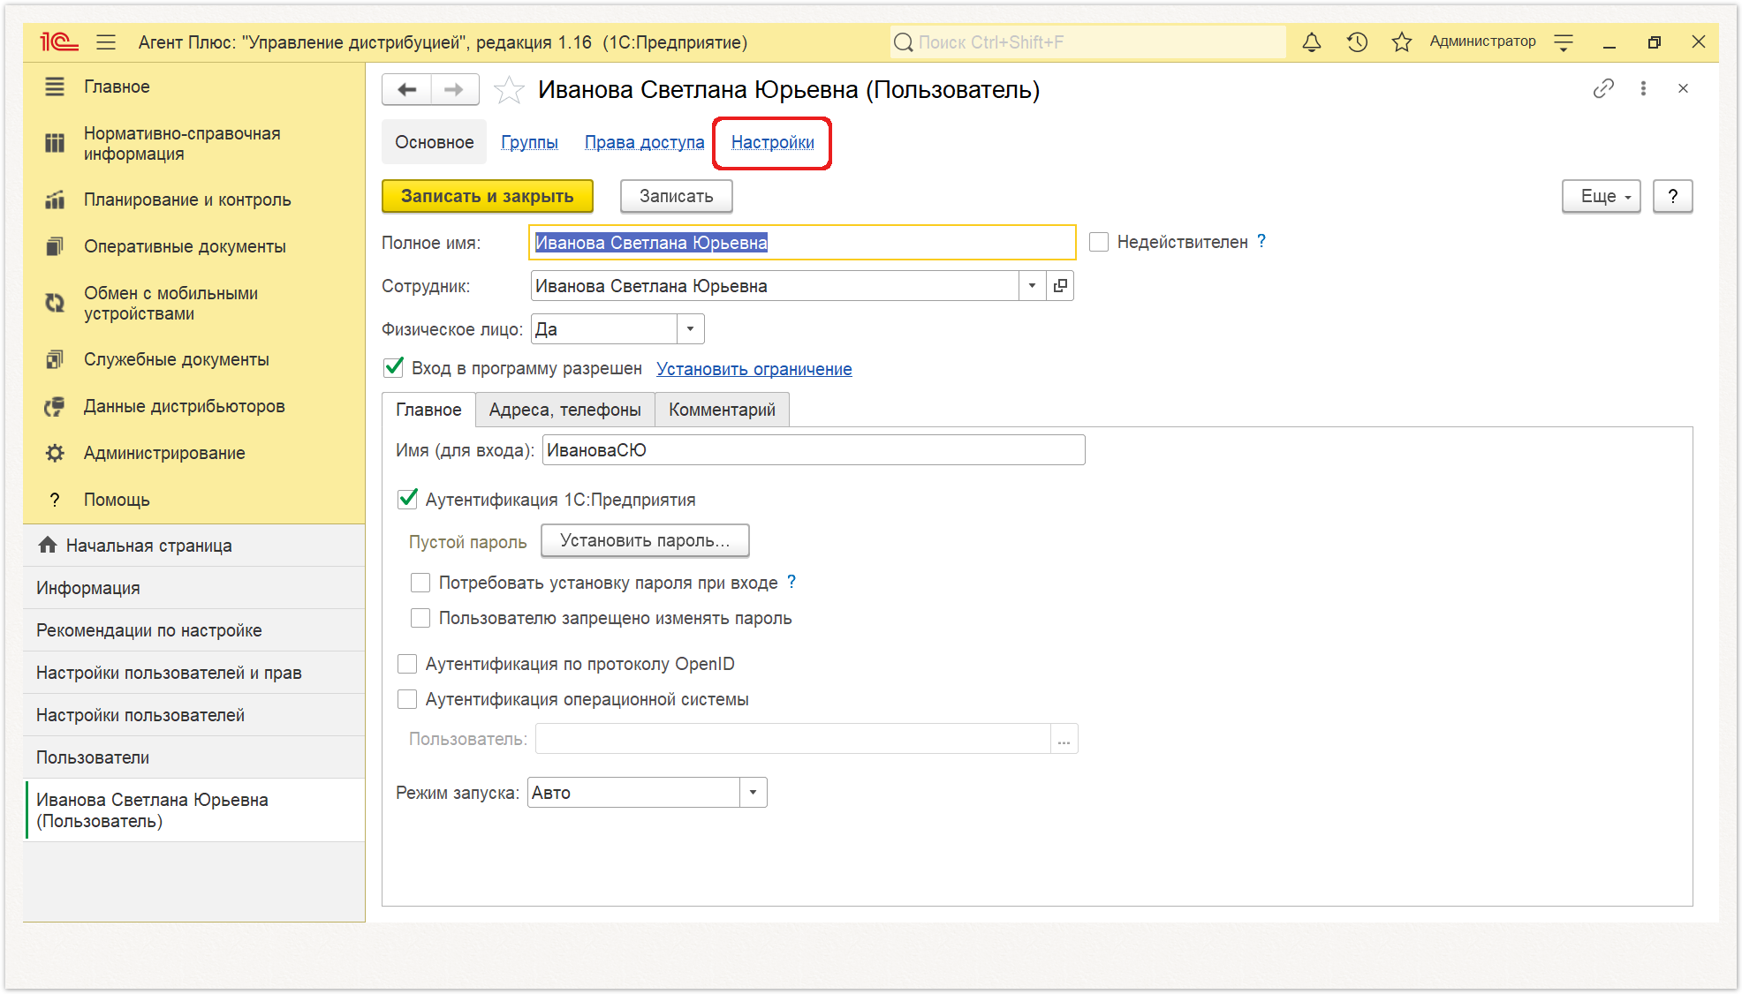Navigate forward with right arrow

pyautogui.click(x=455, y=89)
